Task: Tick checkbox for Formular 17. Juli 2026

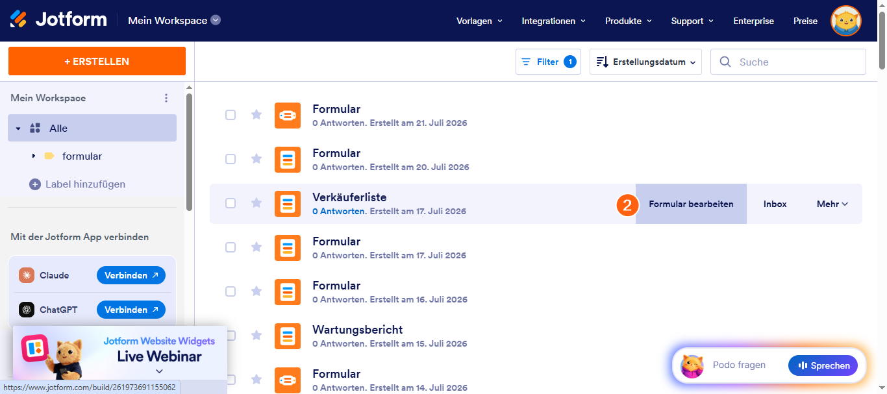Action: pyautogui.click(x=231, y=247)
